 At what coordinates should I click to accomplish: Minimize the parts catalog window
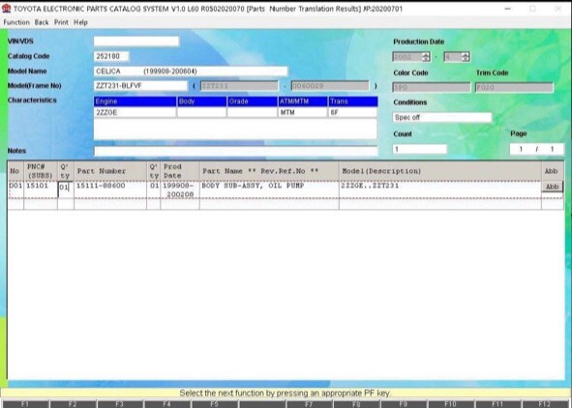tap(508, 9)
